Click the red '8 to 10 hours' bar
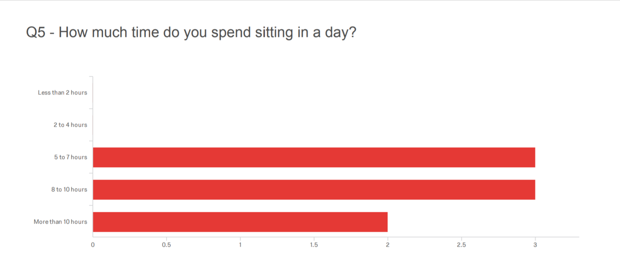Image resolution: width=620 pixels, height=260 pixels. point(314,190)
